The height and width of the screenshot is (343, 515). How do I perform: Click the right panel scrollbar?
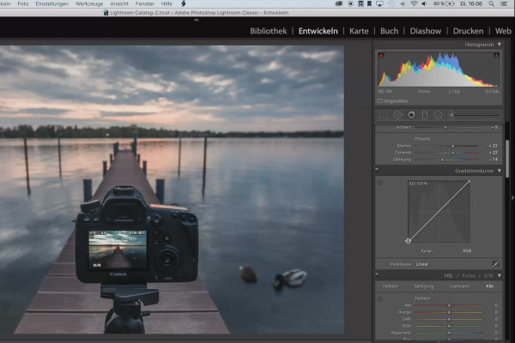click(x=507, y=159)
